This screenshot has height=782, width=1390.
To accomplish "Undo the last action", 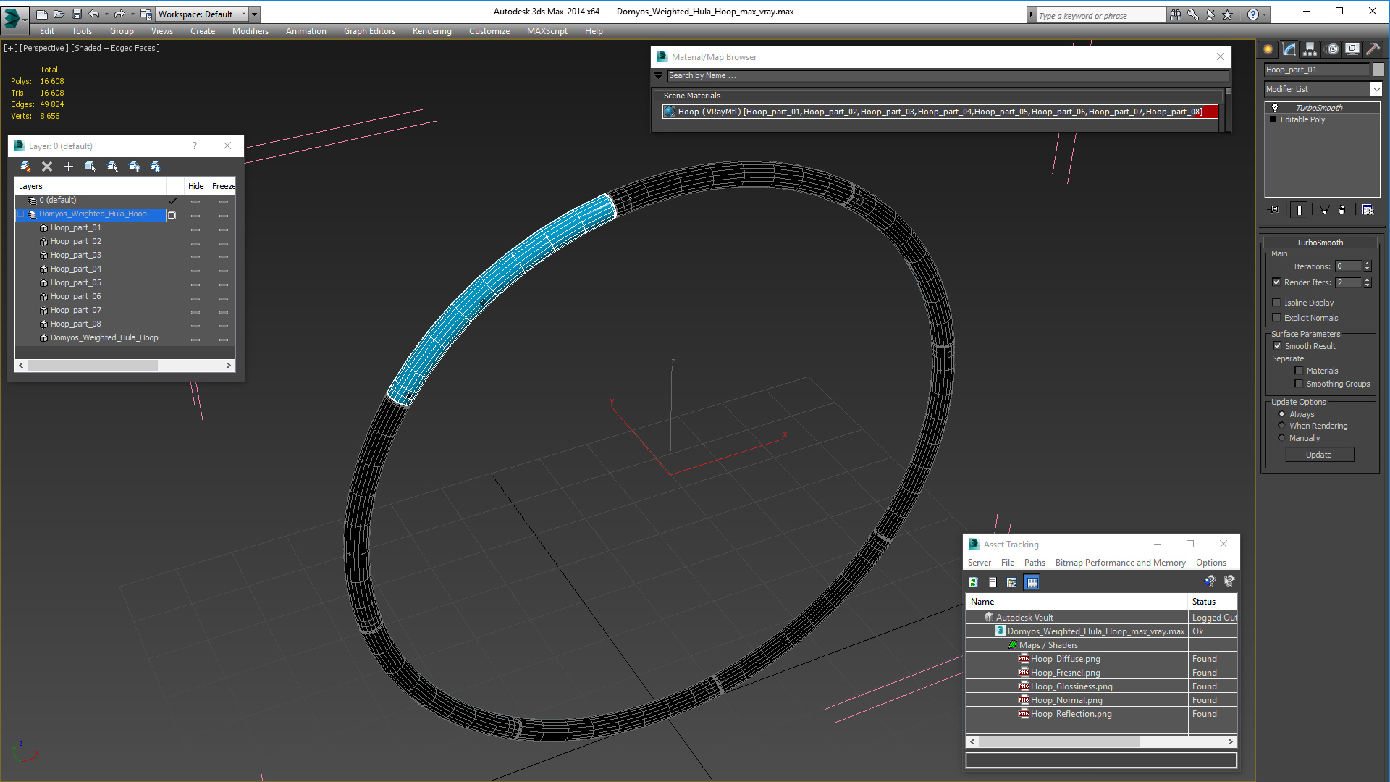I will pyautogui.click(x=93, y=14).
